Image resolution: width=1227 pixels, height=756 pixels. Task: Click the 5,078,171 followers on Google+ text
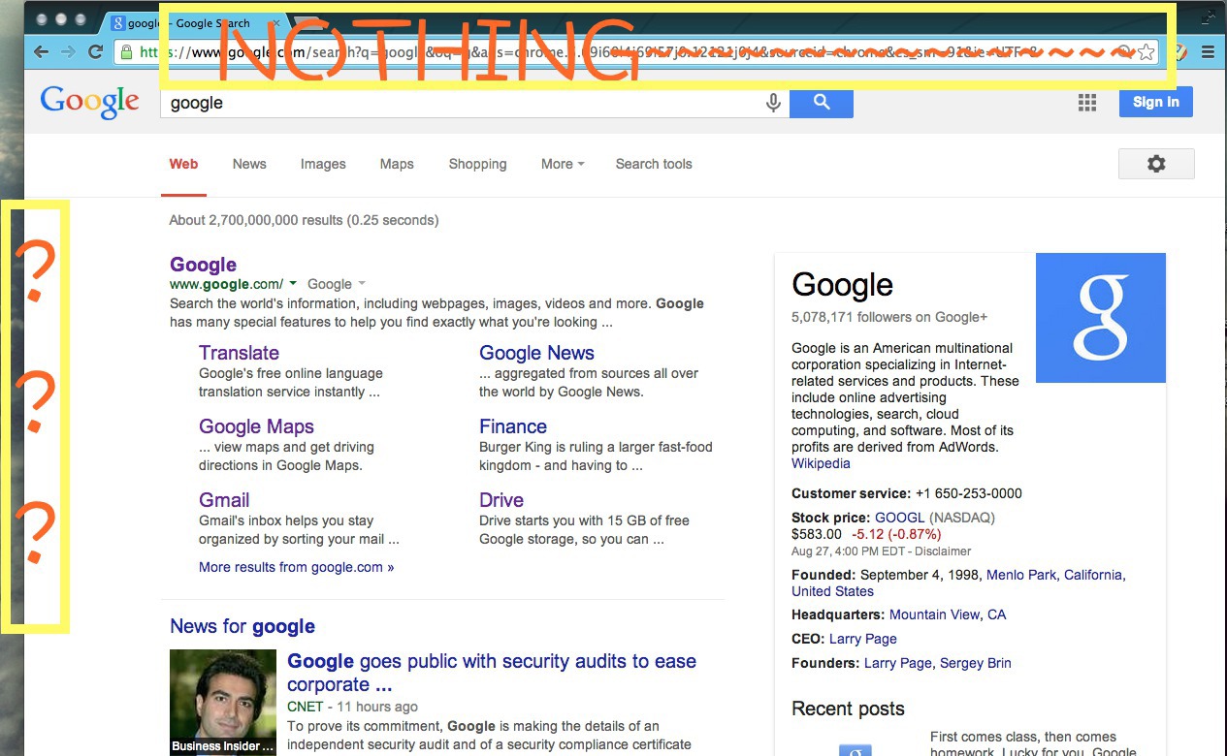pos(889,317)
